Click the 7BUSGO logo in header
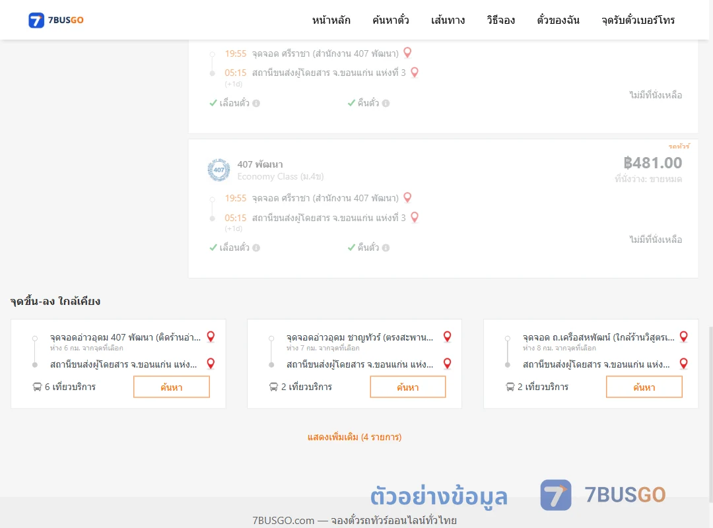Screen dimensions: 713x528 [56, 20]
